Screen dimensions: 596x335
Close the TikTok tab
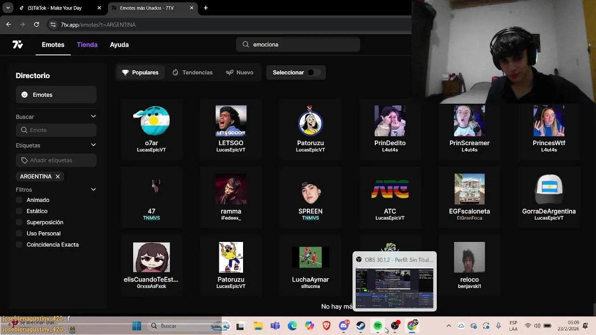(x=99, y=8)
